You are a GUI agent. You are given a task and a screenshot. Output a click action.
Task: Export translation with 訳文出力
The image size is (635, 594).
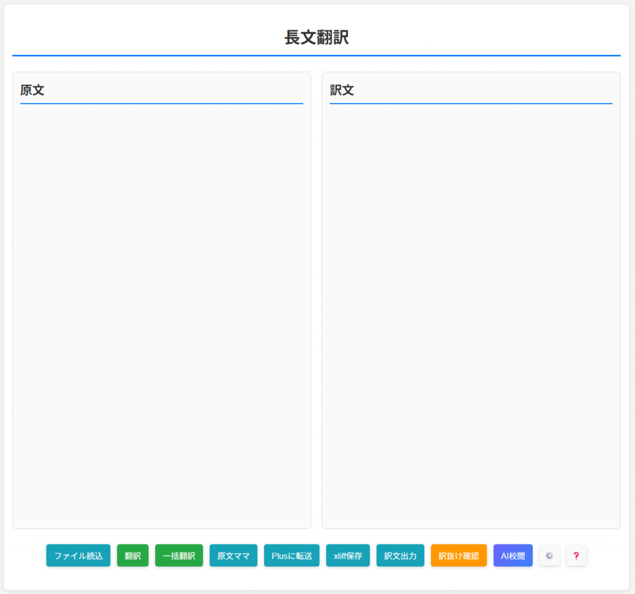400,556
